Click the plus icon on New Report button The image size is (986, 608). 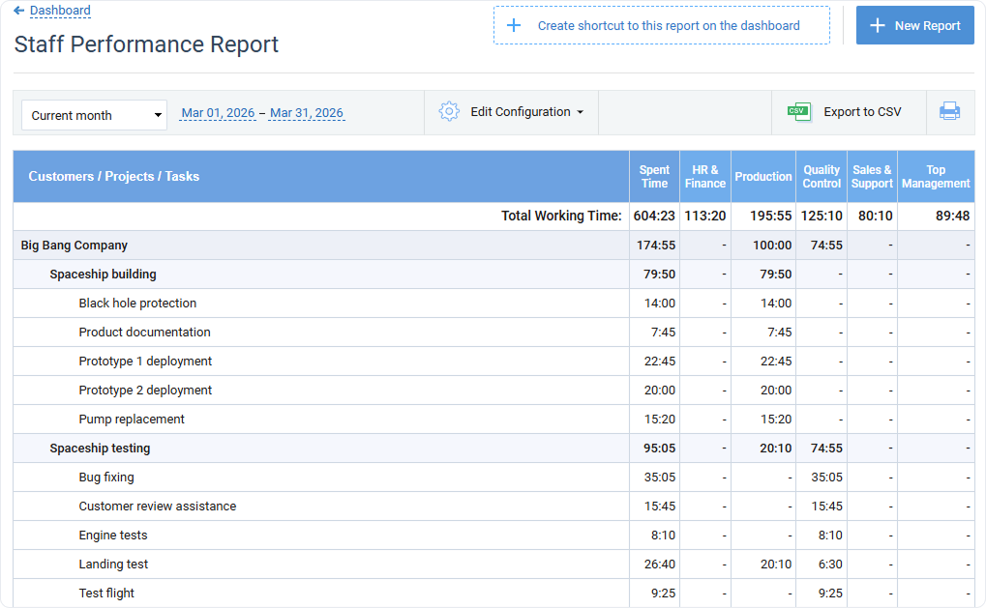877,24
